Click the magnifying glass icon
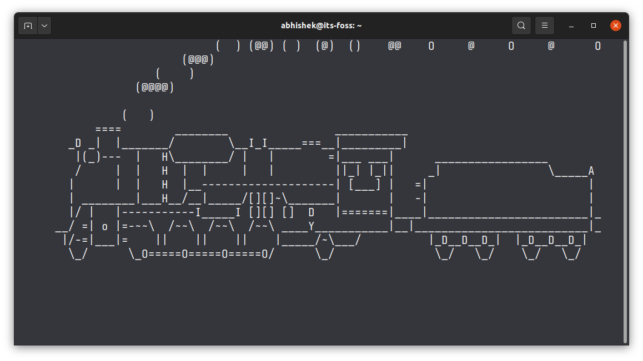This screenshot has height=361, width=643. coord(521,25)
